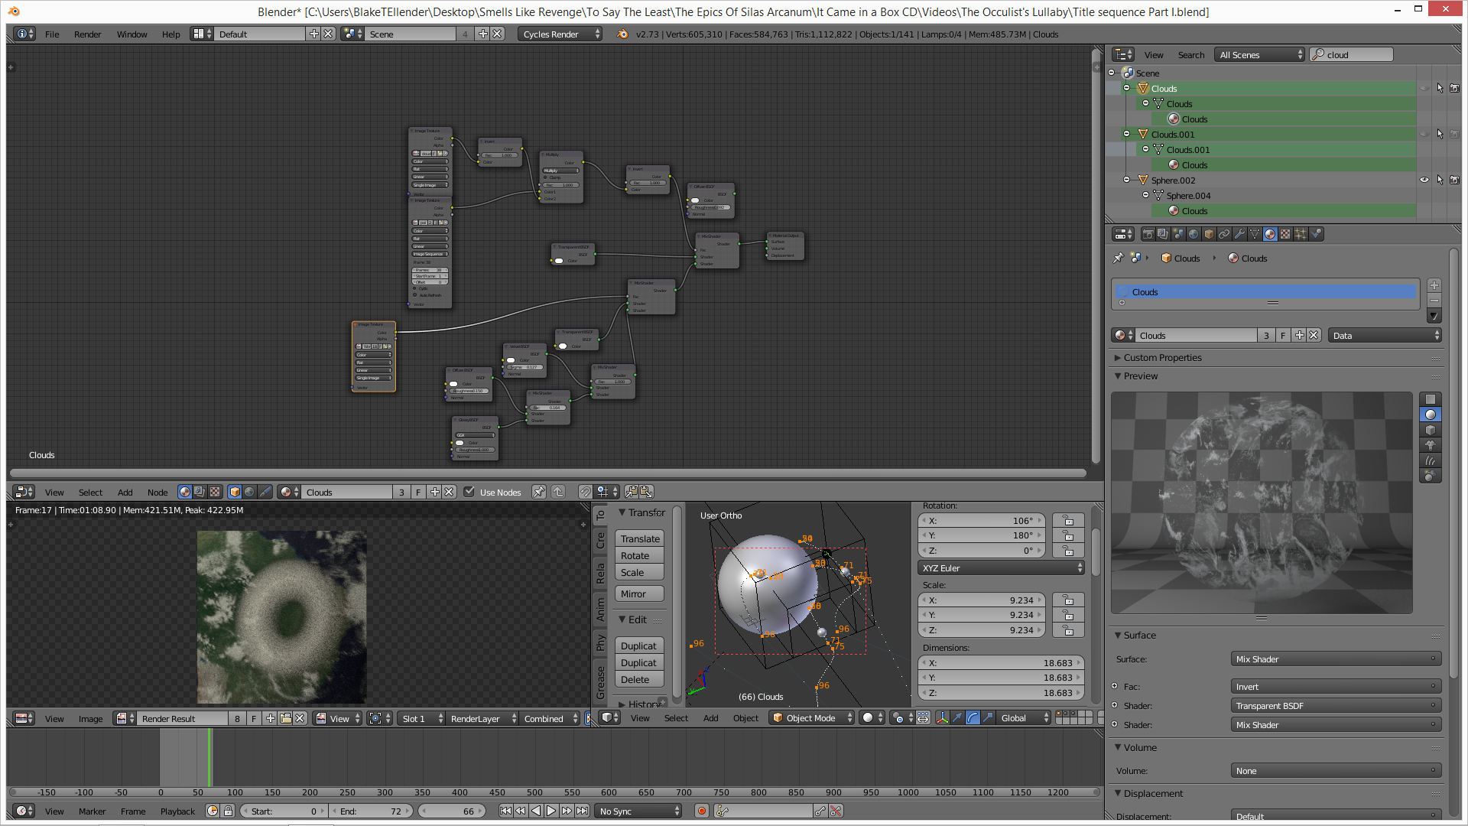This screenshot has height=826, width=1468.
Task: Toggle visibility eye for Sphere.002
Action: click(x=1424, y=180)
